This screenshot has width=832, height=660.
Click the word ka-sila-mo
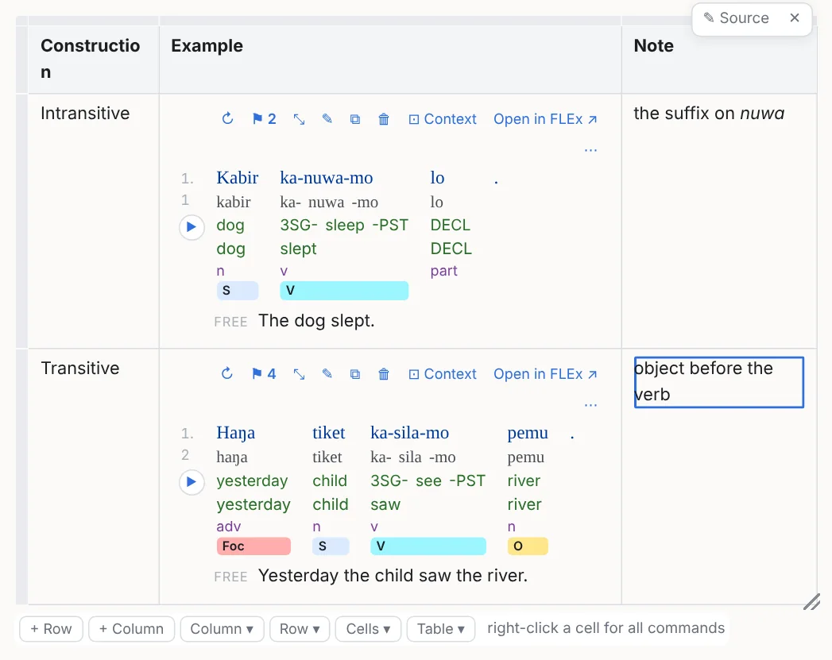(409, 433)
